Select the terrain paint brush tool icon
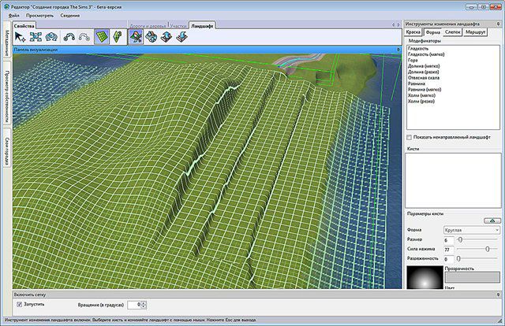 pyautogui.click(x=136, y=36)
